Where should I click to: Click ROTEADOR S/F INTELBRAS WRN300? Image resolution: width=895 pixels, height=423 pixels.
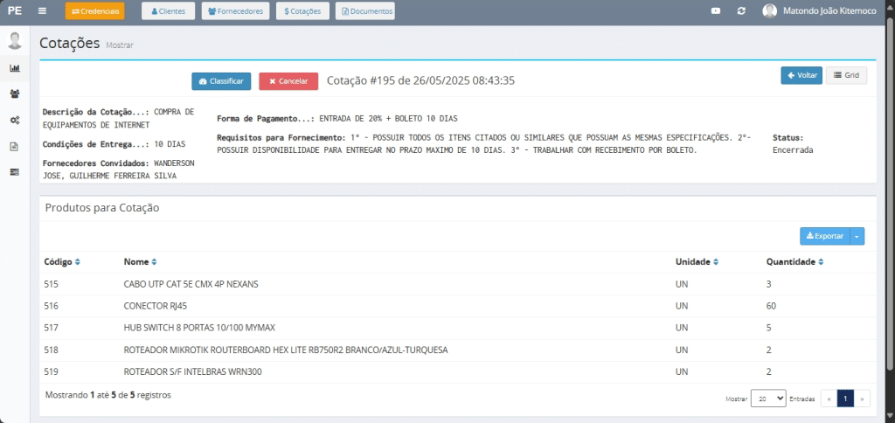tap(193, 371)
